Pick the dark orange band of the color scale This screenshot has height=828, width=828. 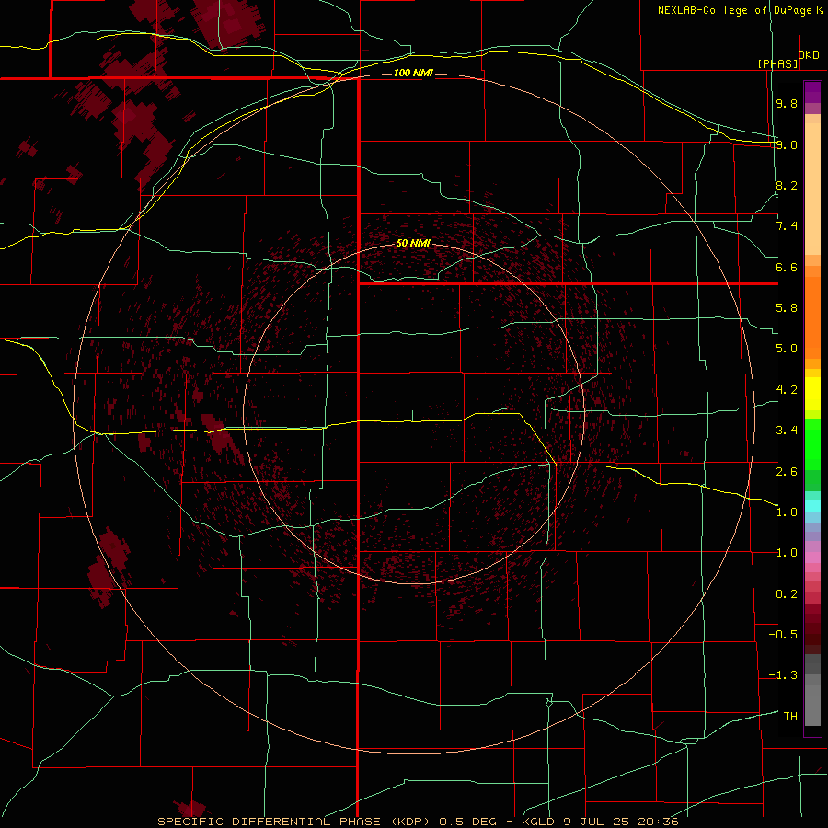pyautogui.click(x=812, y=318)
